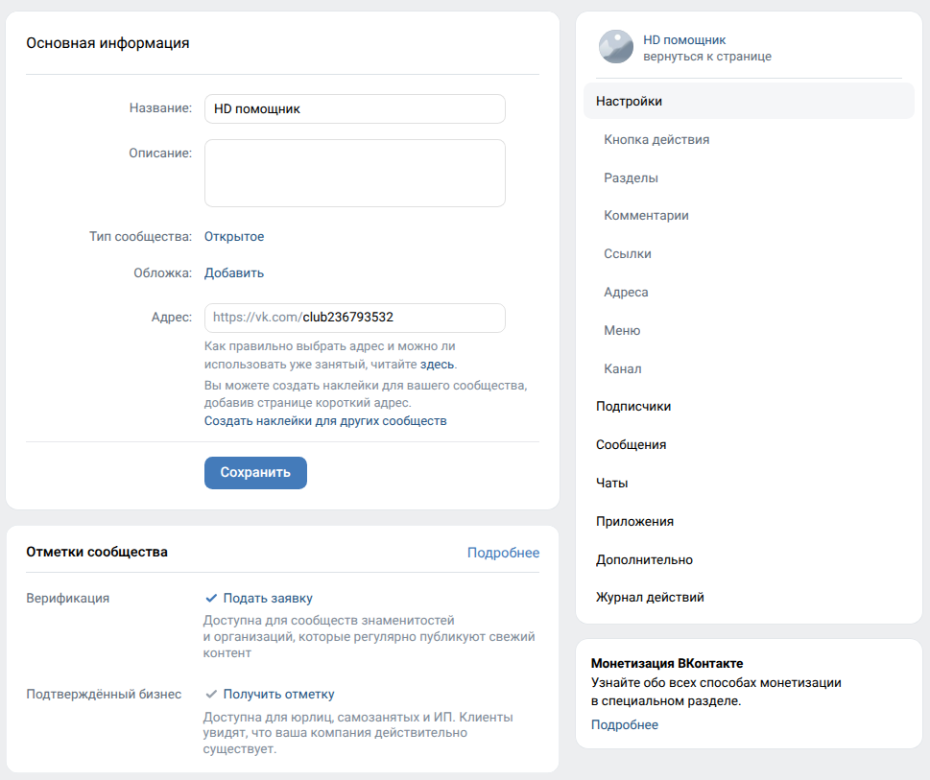Go to Комментарии in the sidebar menu
This screenshot has width=930, height=780.
(646, 216)
